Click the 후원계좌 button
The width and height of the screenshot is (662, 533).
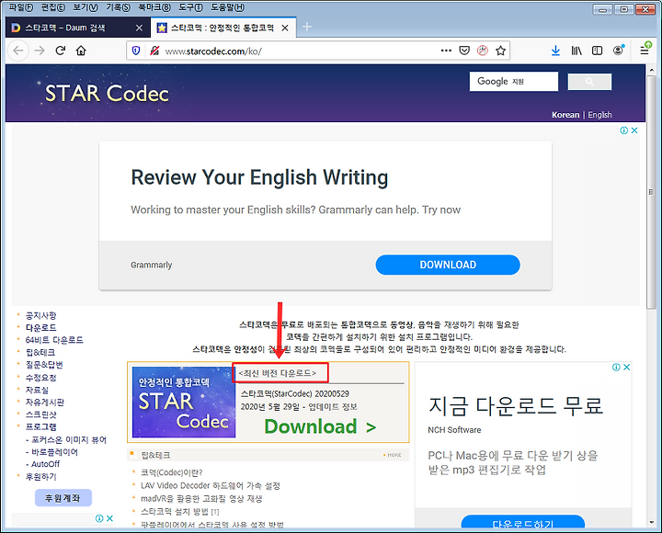coord(63,498)
